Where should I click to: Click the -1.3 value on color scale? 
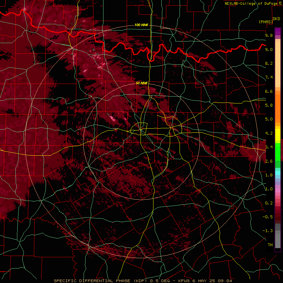tap(268, 231)
